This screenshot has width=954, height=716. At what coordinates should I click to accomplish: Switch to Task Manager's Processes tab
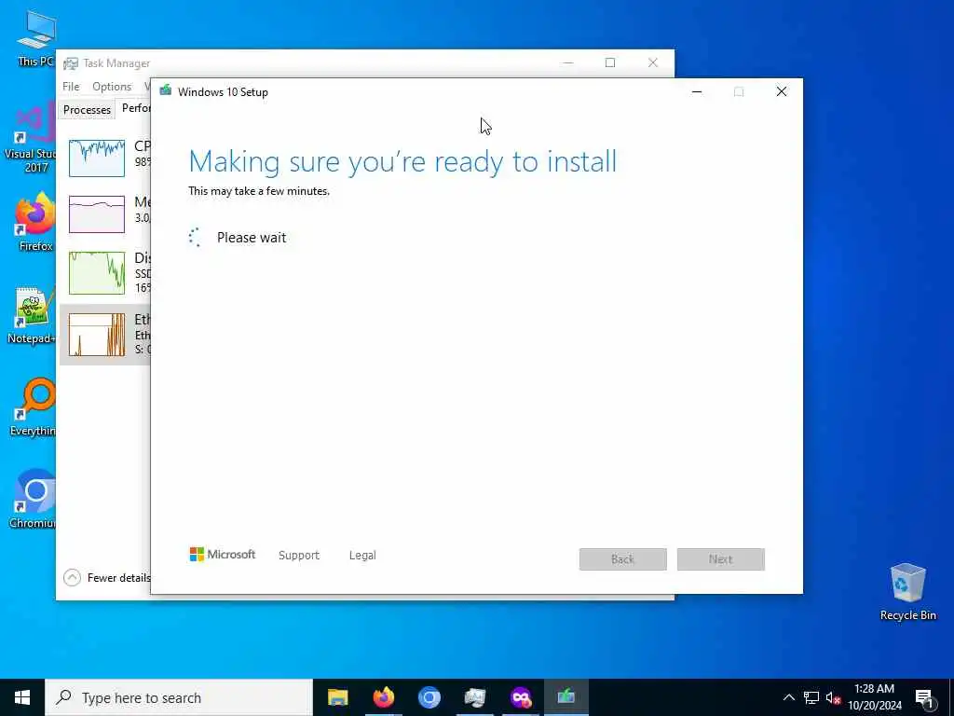[87, 110]
